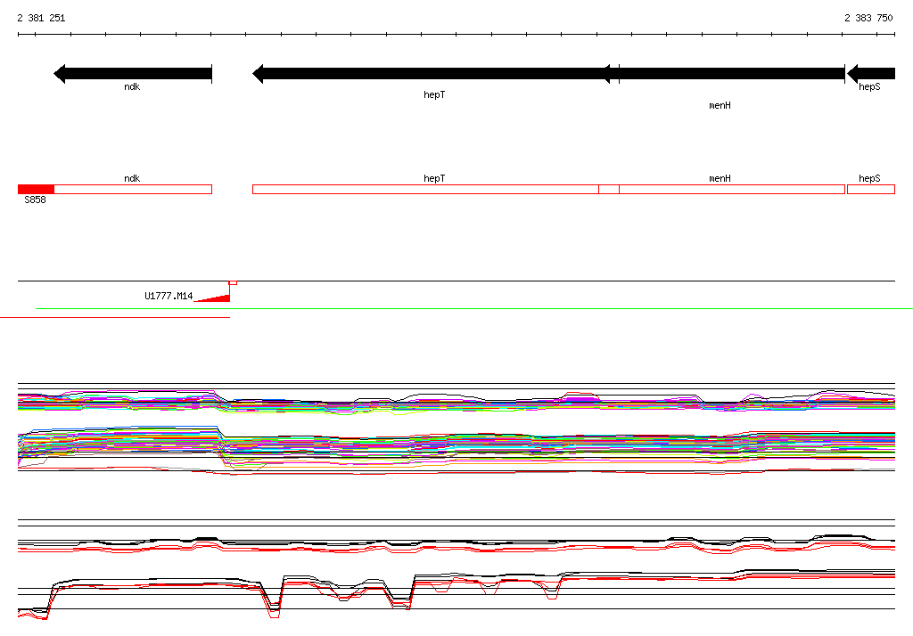Image resolution: width=913 pixels, height=636 pixels.
Task: Select the red hepS outlined box
Action: pos(871,189)
